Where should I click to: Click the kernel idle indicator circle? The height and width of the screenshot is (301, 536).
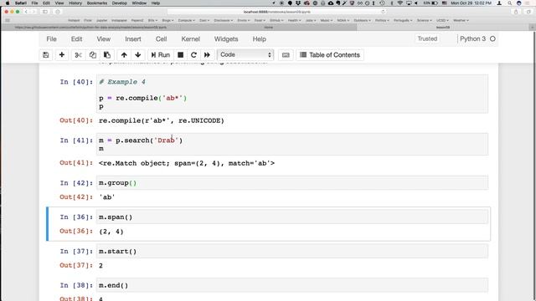tap(492, 39)
